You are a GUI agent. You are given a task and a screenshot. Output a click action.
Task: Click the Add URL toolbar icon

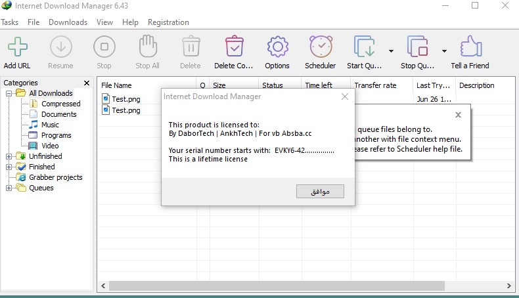17,47
